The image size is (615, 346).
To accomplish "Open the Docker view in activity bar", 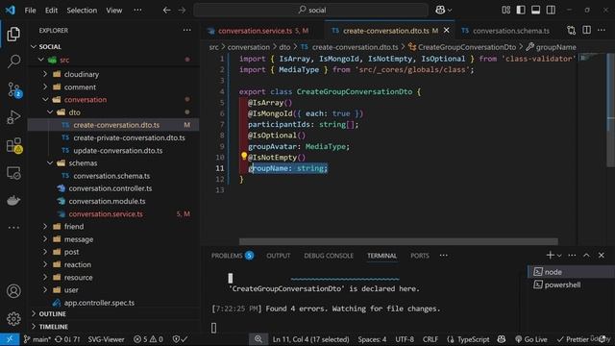I will tap(13, 200).
